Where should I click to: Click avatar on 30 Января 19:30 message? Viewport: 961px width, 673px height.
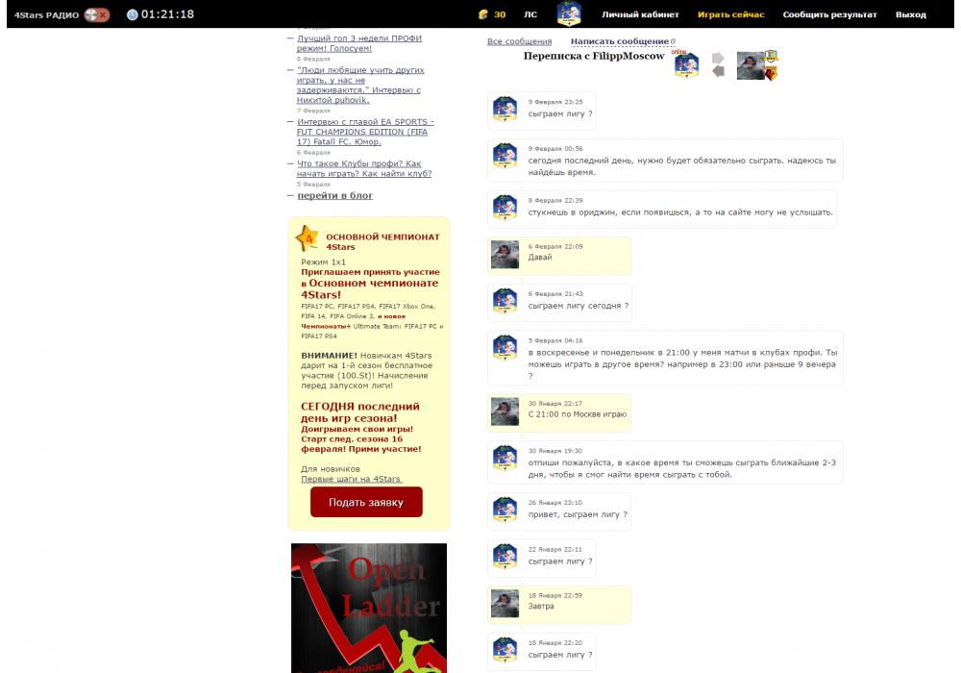(505, 458)
